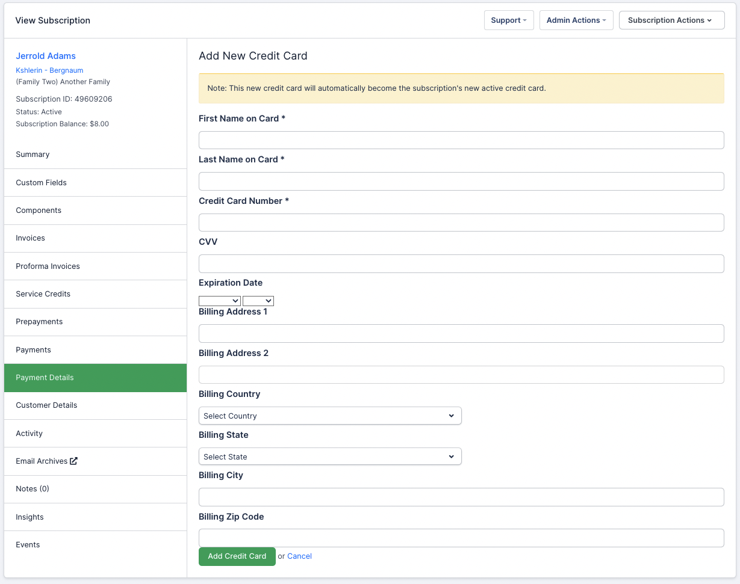Screen dimensions: 740x584
Task: Open Notes (0) in the sidebar
Action: [31, 488]
